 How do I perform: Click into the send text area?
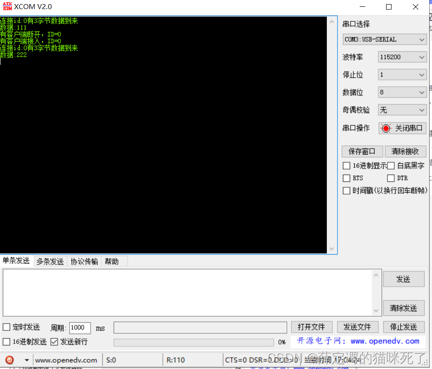187,293
